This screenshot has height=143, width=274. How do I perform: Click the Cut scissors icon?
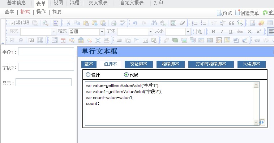coord(69,23)
